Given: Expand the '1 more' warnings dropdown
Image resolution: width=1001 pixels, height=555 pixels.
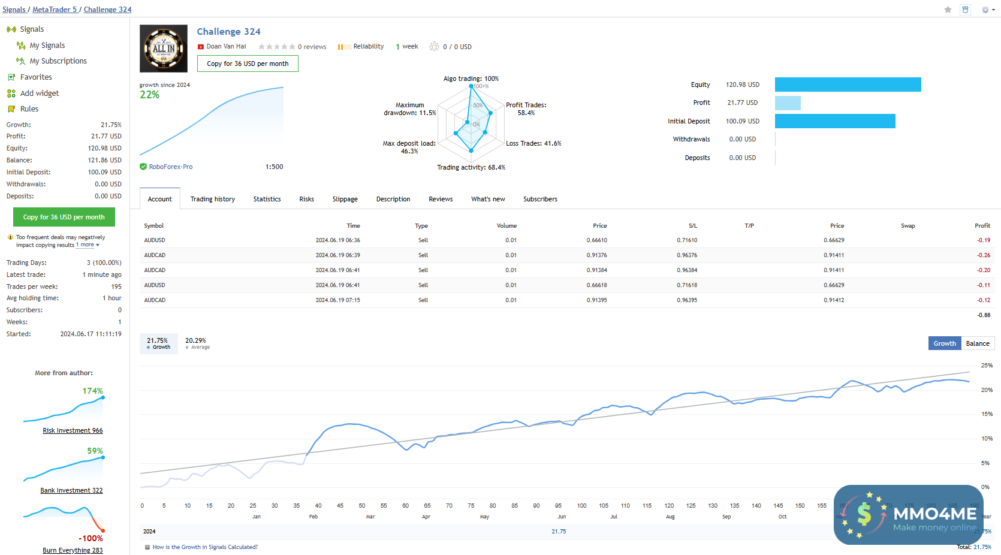Looking at the screenshot, I should tap(88, 245).
